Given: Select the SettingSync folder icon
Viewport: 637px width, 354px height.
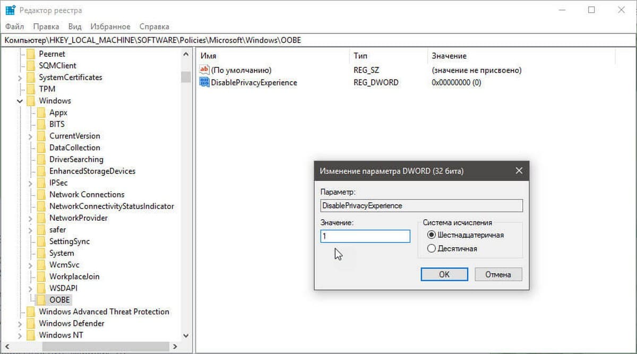Looking at the screenshot, I should click(41, 241).
